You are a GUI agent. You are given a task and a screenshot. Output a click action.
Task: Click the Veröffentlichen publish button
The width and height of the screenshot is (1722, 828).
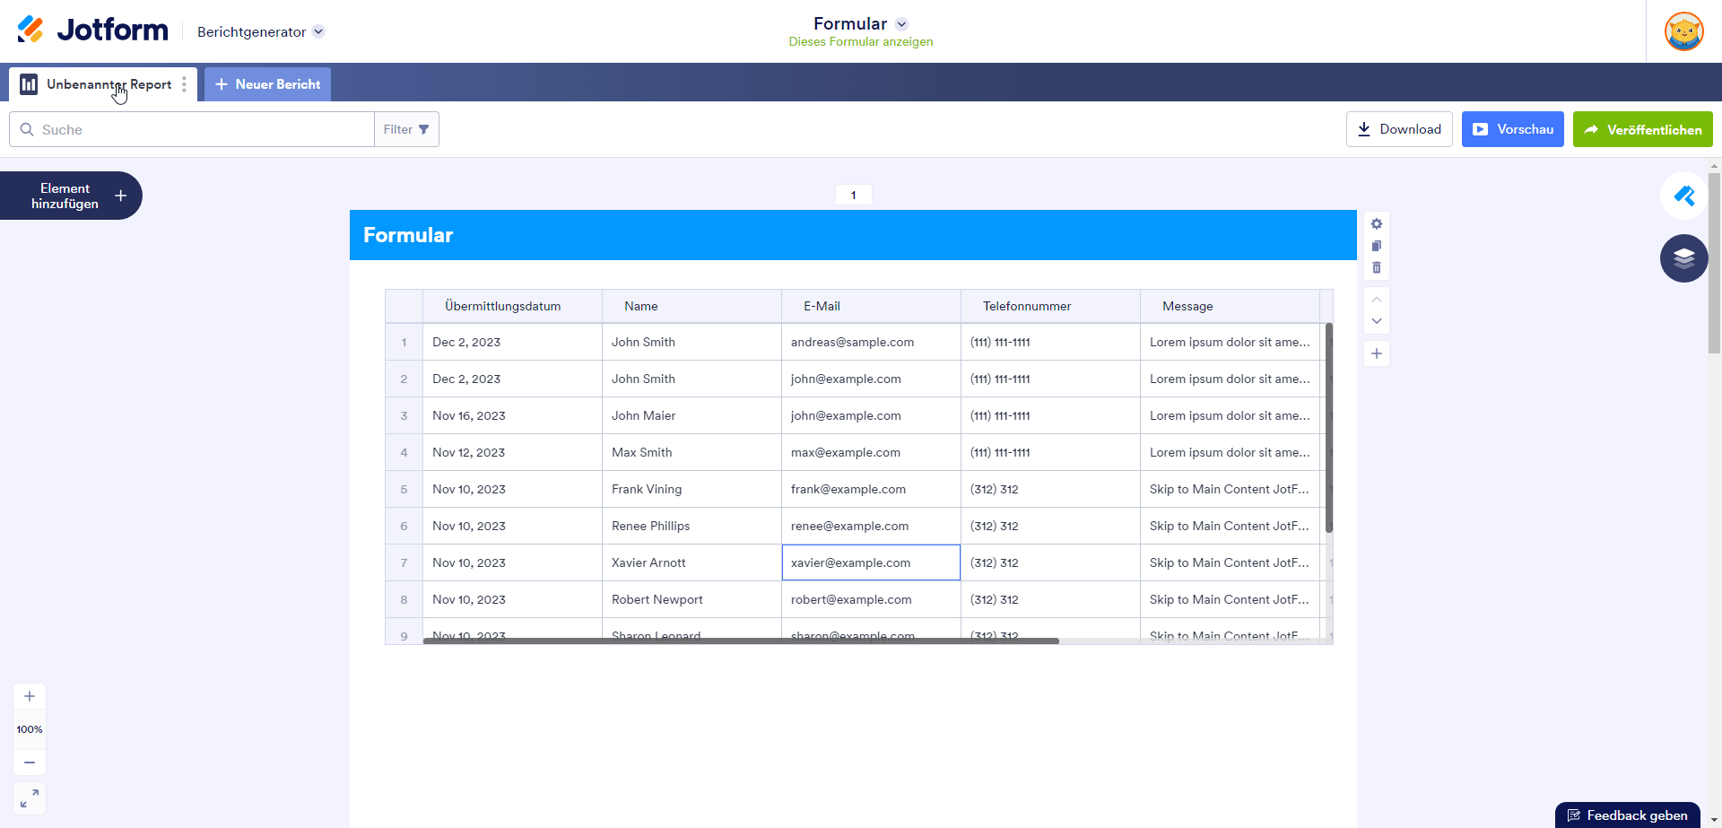click(1642, 129)
